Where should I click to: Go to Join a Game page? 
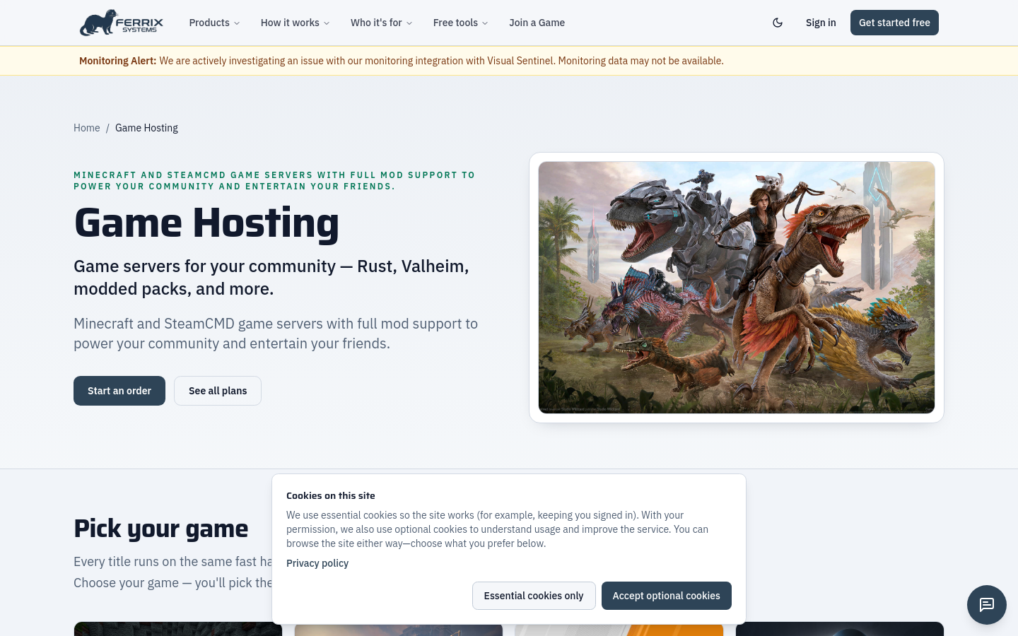coord(537,23)
